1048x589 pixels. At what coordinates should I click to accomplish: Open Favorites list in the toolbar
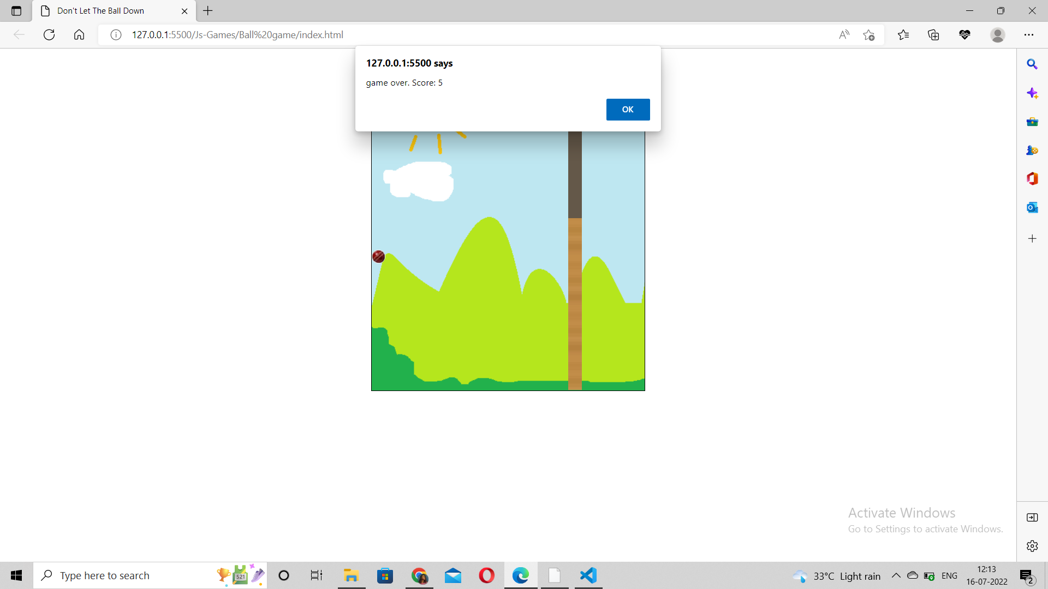[903, 34]
